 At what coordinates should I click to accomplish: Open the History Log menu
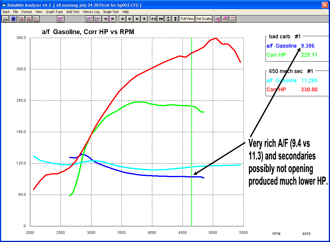tap(91, 12)
